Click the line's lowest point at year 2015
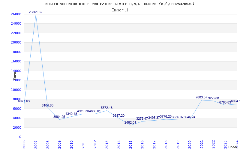This screenshot has height=150, width=240. (x=131, y=125)
